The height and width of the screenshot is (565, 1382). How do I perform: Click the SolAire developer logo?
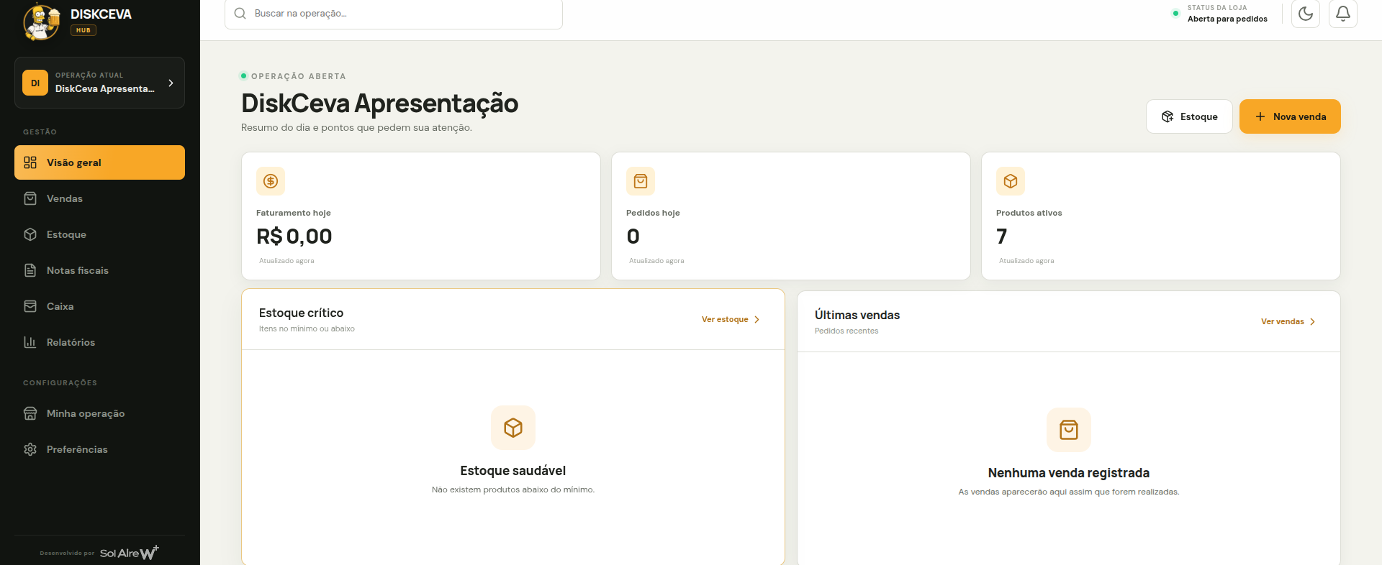tap(130, 552)
